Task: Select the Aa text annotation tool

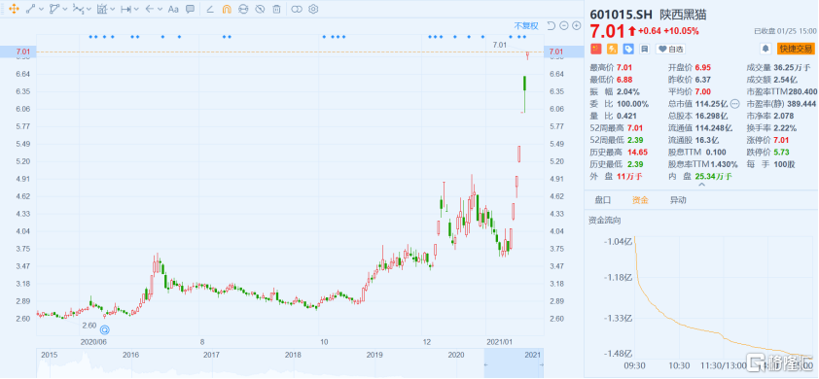Action: 174,9
